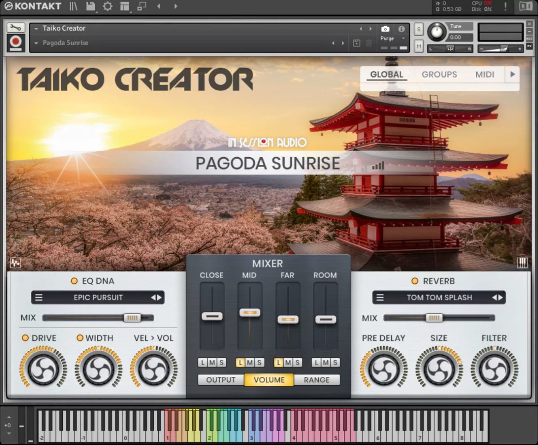This screenshot has height=445, width=538.
Task: Click the floppy disk save icon
Action: pyautogui.click(x=91, y=6)
